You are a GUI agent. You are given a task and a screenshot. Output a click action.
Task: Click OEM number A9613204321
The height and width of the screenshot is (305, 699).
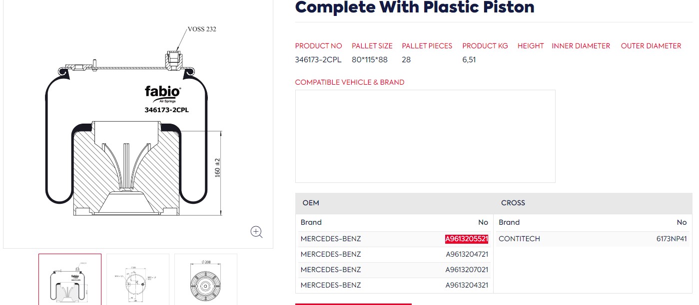[x=467, y=285]
